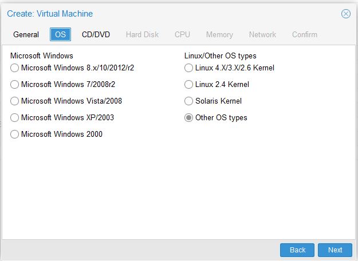Proceed with the Next button
358x261 pixels.
click(335, 250)
